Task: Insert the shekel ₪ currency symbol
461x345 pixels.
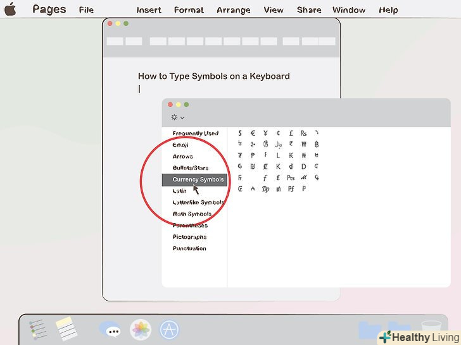Action: click(x=253, y=166)
